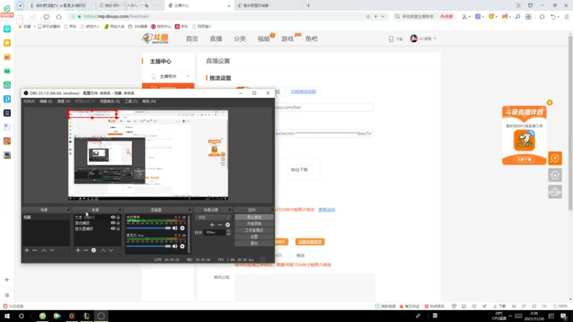Viewport: 573px width, 322px height.
Task: Pop out the OBS Scenes dock
Action: coord(68,210)
